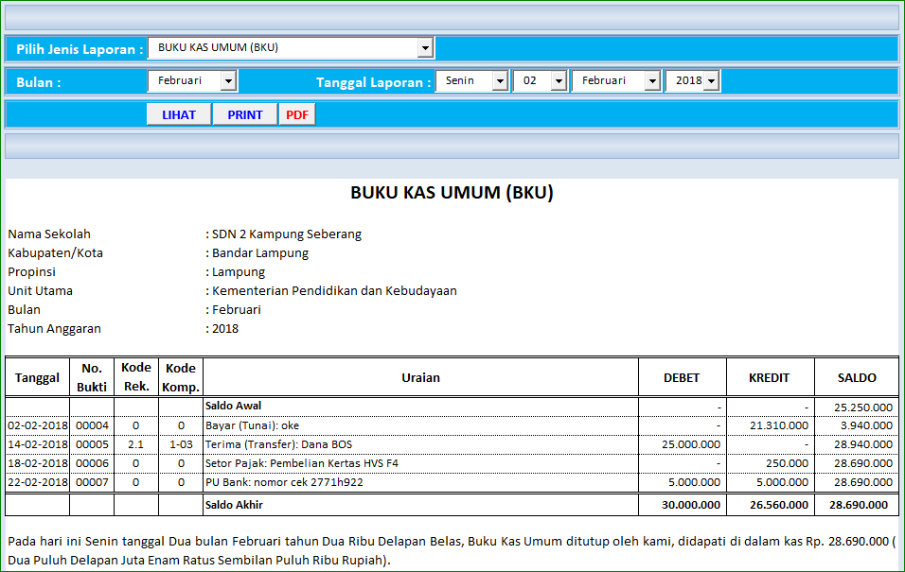Click kode rekening 2.1

135,444
